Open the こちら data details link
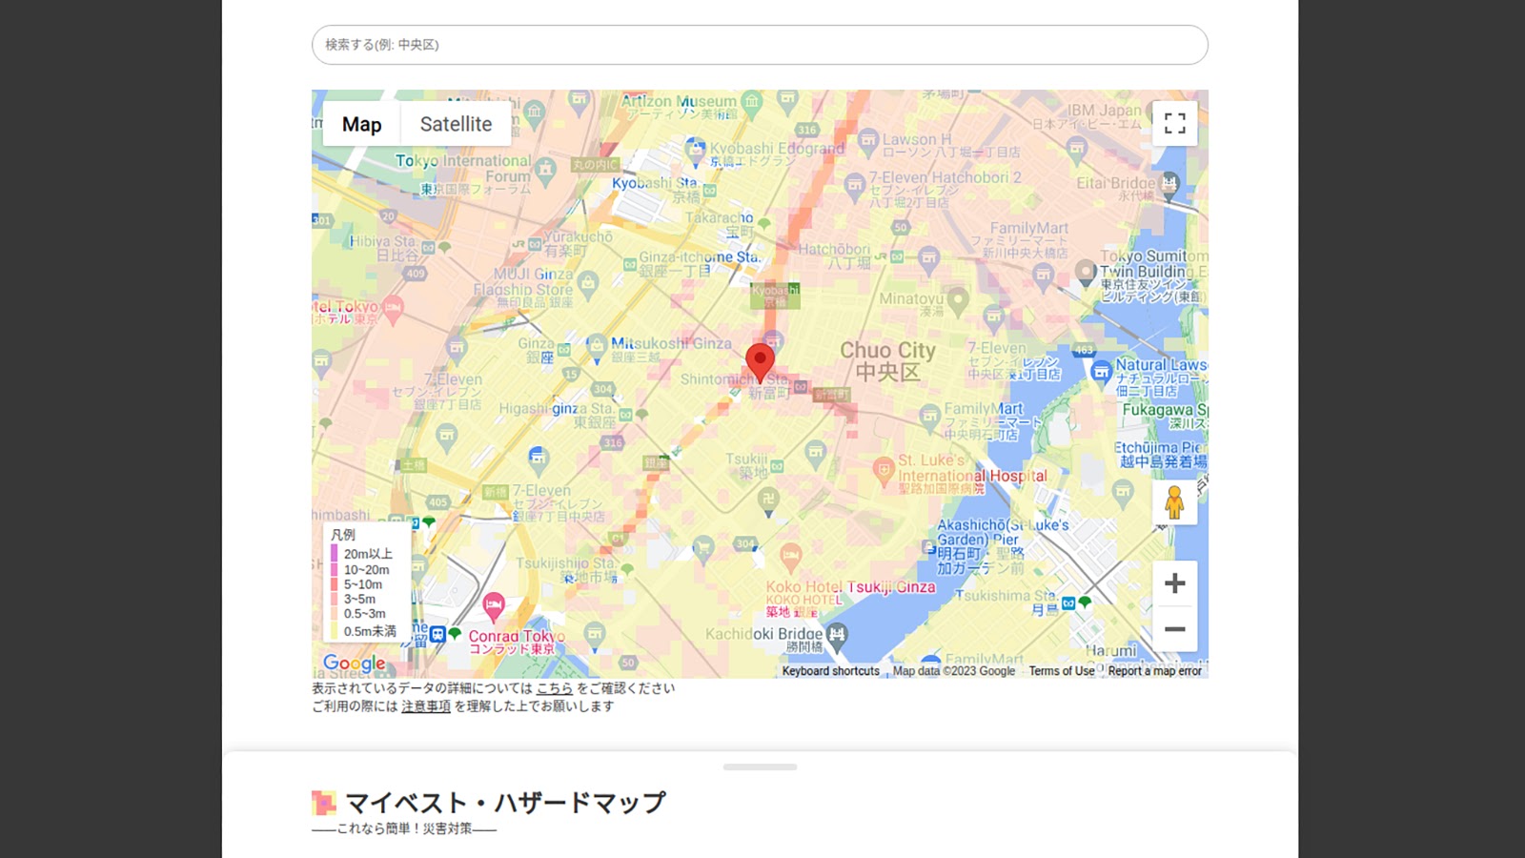The width and height of the screenshot is (1525, 858). coord(555,688)
